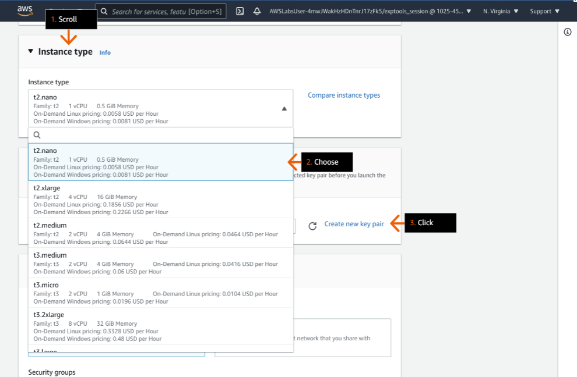Select the t3.micro instance type
This screenshot has height=377, width=577.
pos(160,292)
